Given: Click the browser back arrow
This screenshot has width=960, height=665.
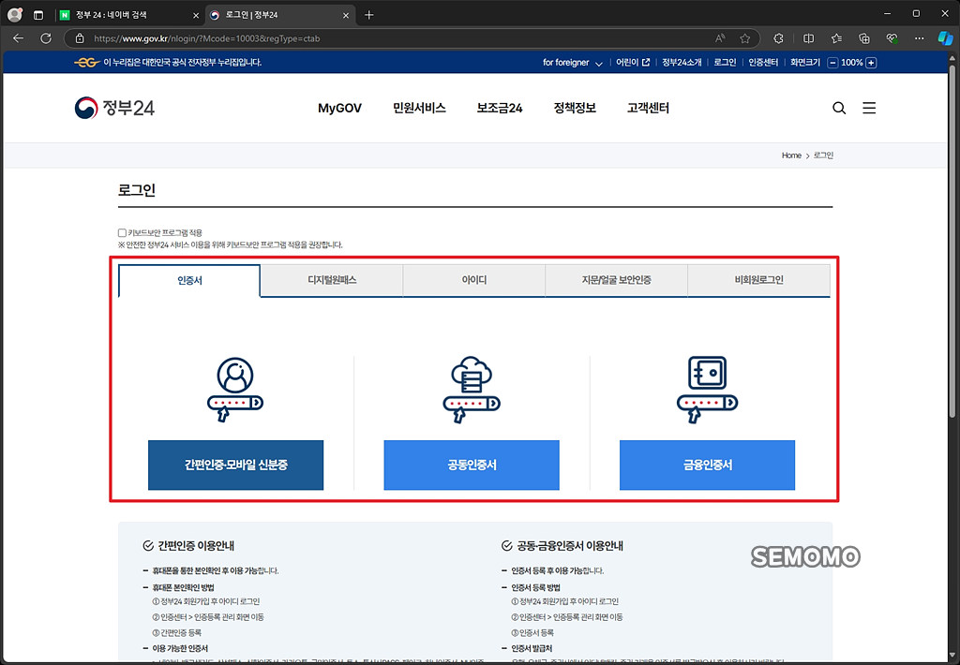Looking at the screenshot, I should tap(19, 37).
